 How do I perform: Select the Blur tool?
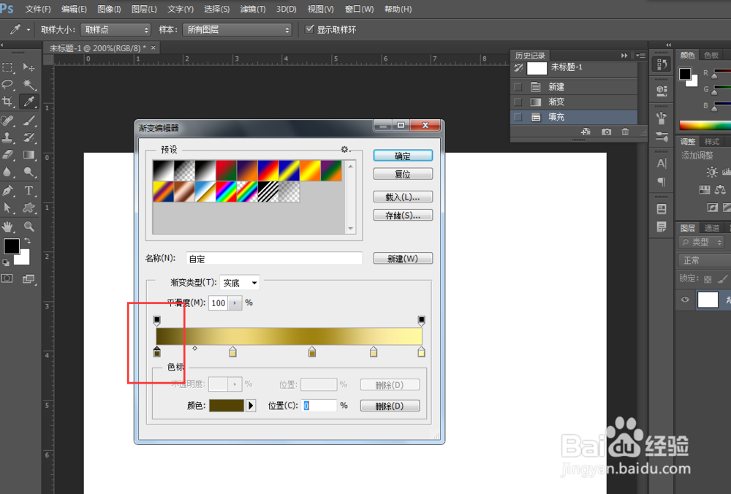click(8, 172)
